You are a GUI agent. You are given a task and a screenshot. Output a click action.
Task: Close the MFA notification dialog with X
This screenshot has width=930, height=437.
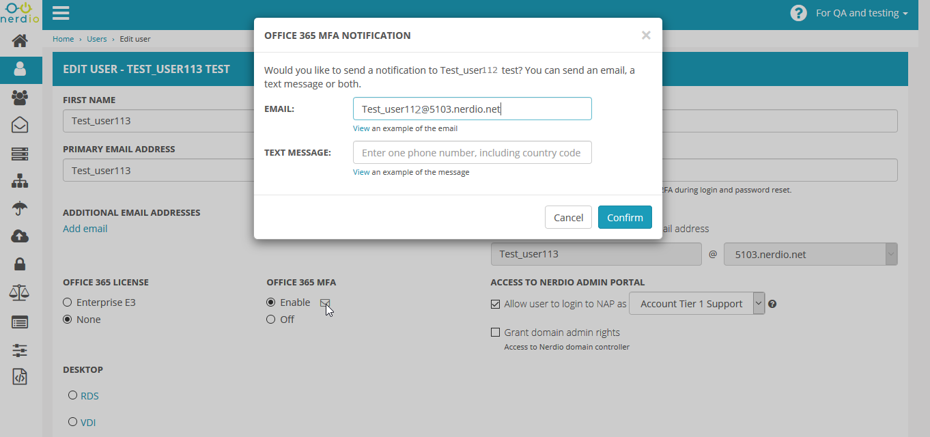click(646, 36)
